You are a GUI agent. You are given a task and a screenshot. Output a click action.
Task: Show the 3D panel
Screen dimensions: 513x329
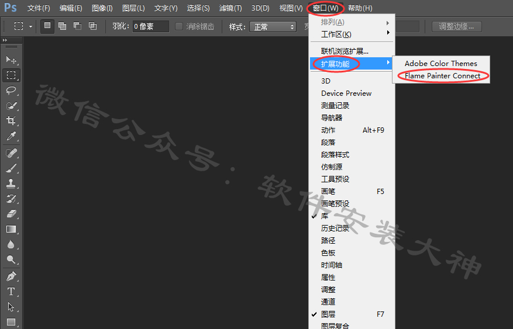[352, 81]
